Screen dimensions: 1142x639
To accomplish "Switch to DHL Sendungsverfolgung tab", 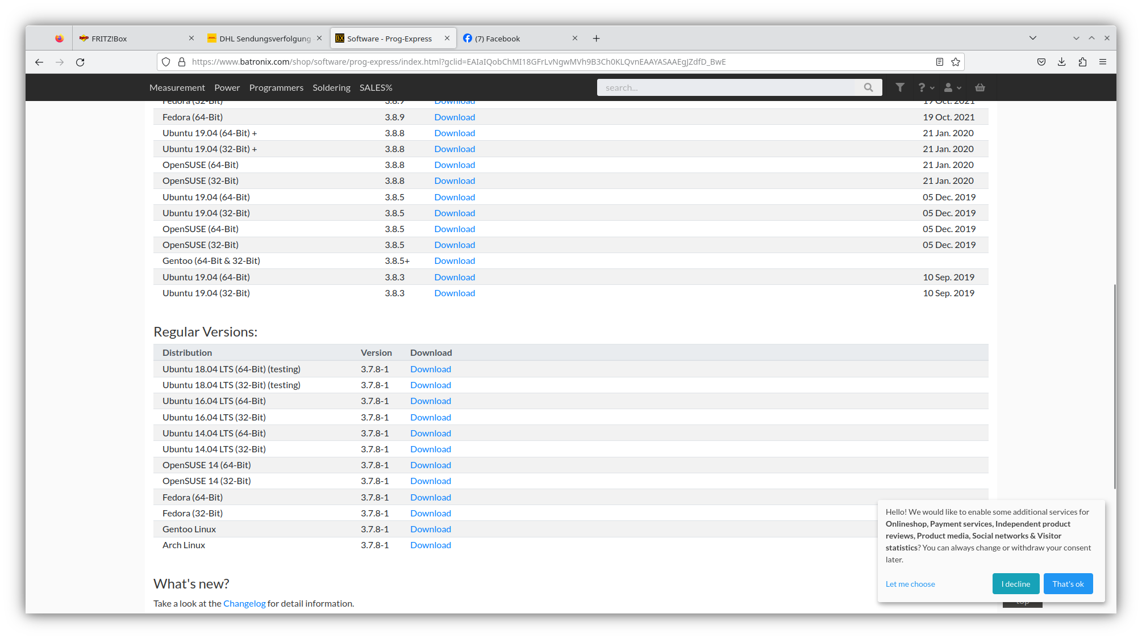I will coord(265,39).
